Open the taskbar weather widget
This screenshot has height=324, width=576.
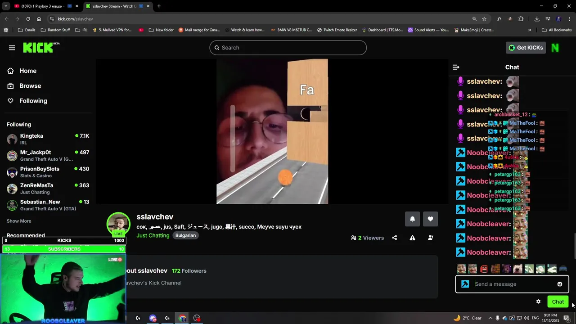click(x=467, y=318)
